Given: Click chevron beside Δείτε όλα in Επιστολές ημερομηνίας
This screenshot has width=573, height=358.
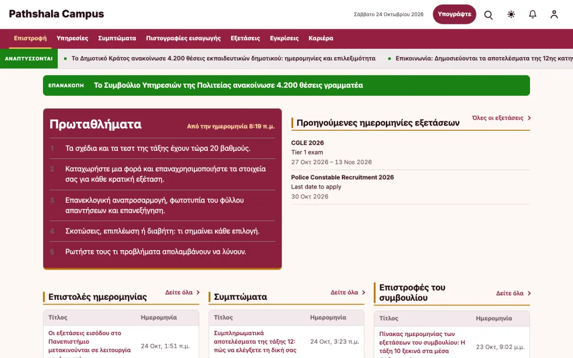Looking at the screenshot, I should coord(198,293).
